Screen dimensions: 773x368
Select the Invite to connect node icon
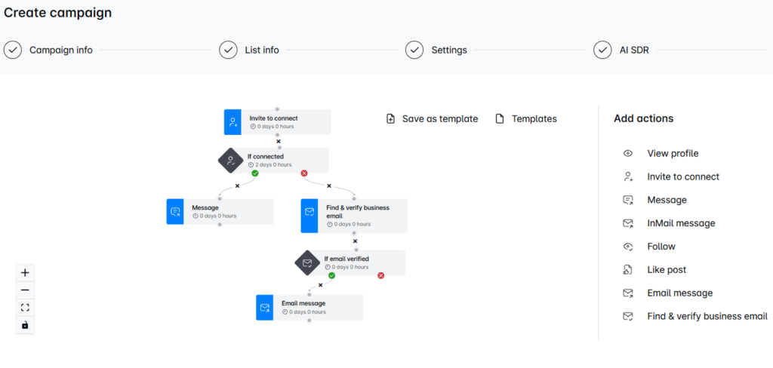(x=233, y=122)
